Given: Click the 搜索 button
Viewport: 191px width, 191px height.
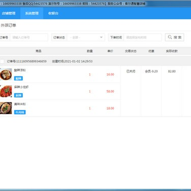Looking at the screenshot, I should (175, 37).
